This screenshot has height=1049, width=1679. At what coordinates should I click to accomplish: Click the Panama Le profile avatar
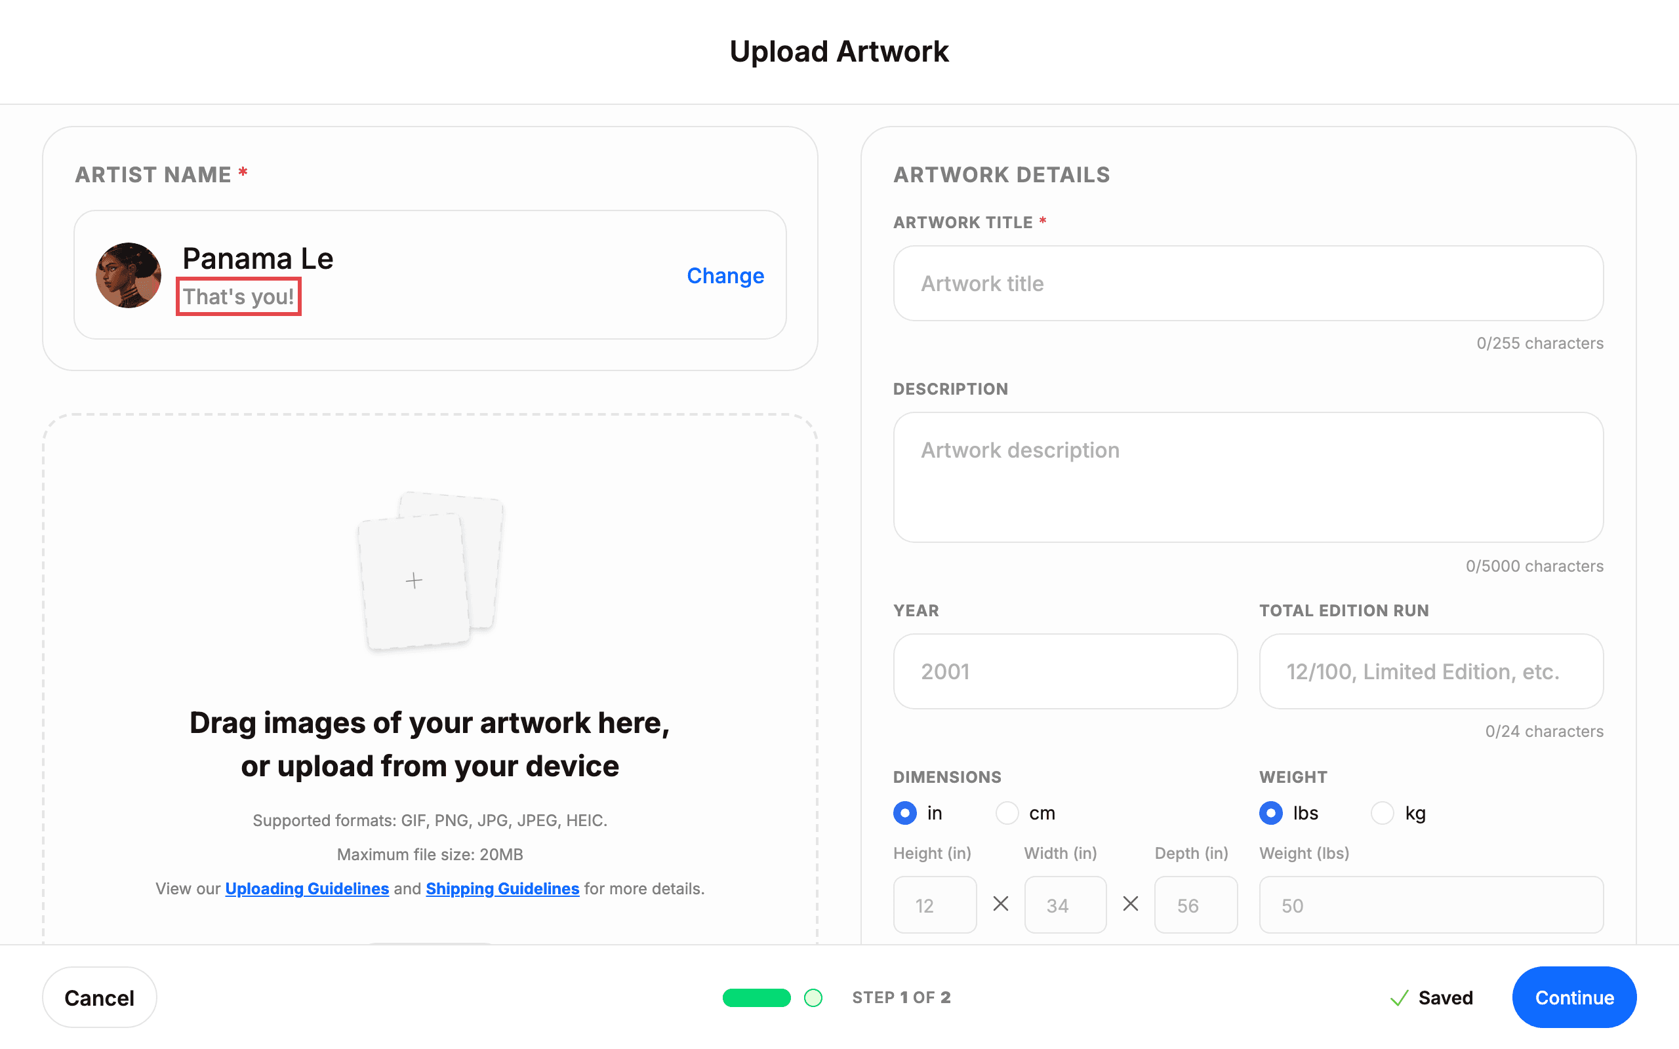[x=129, y=275]
